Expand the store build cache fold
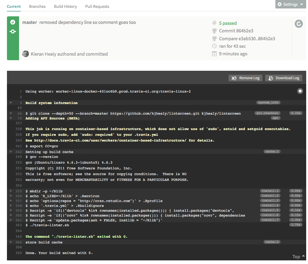This screenshot has width=308, height=264. (11, 242)
